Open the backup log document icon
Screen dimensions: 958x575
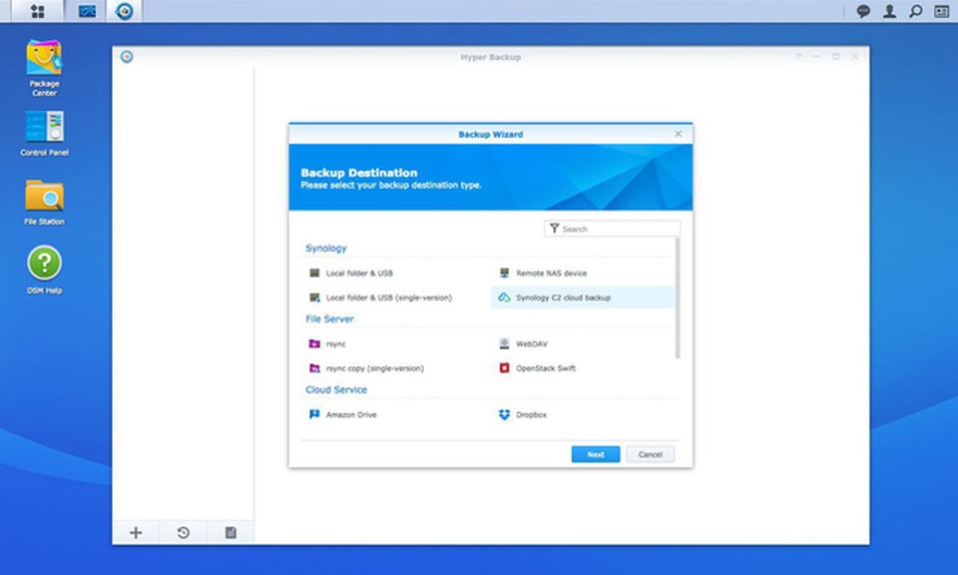point(231,533)
